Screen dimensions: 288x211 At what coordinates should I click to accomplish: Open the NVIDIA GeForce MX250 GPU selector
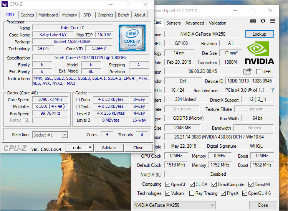click(x=174, y=205)
